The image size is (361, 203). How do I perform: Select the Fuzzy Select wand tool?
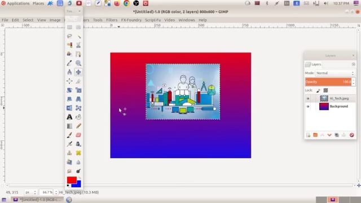coord(78,36)
